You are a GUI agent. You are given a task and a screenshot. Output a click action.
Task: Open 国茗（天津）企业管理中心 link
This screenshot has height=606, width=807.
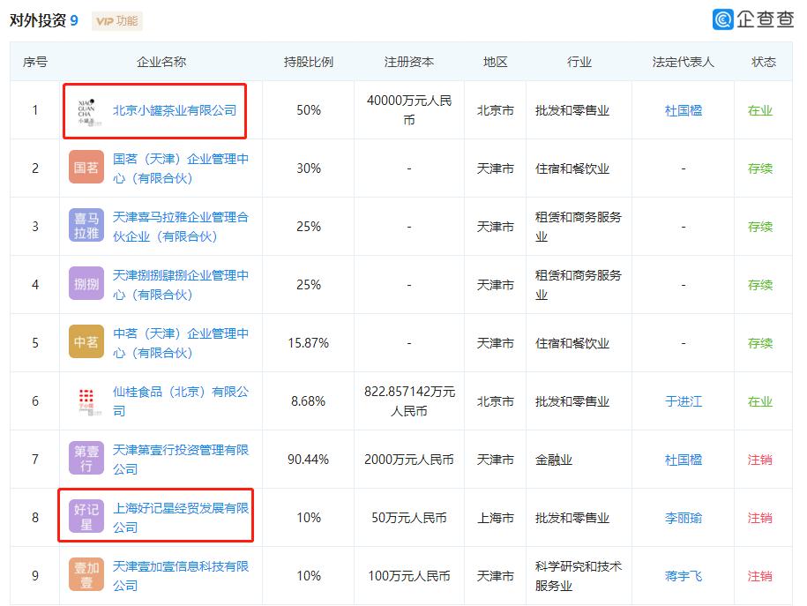click(181, 168)
